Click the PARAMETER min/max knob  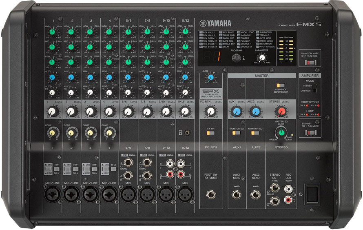pos(262,57)
